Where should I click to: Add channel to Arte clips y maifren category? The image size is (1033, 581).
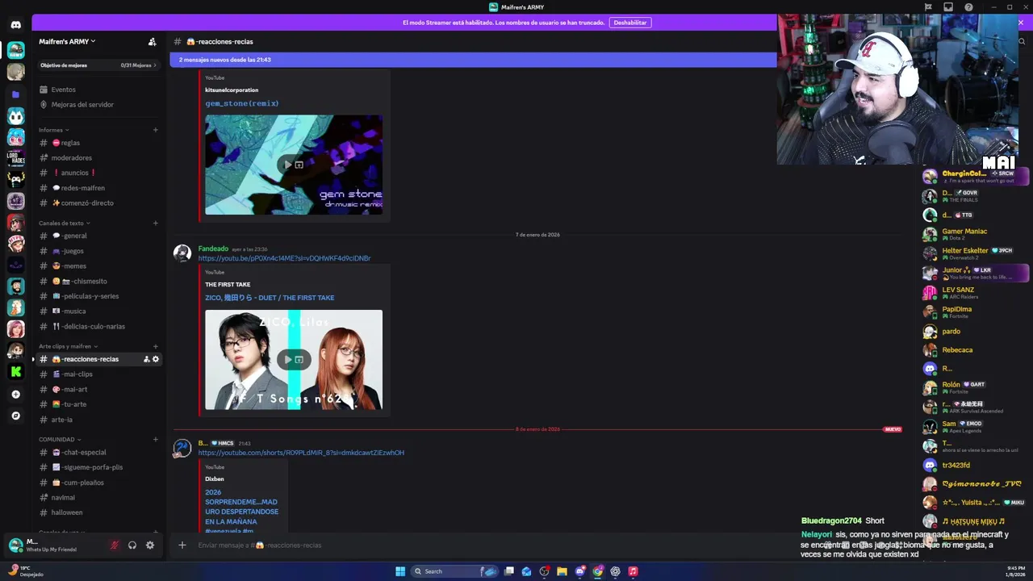coord(155,346)
